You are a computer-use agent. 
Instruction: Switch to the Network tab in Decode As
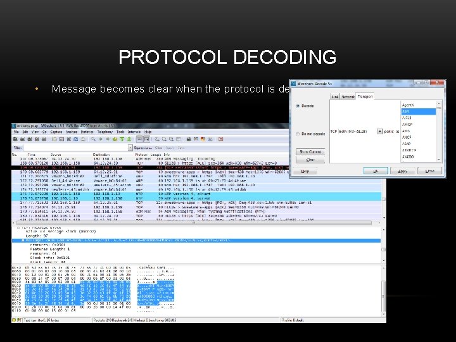pos(348,96)
